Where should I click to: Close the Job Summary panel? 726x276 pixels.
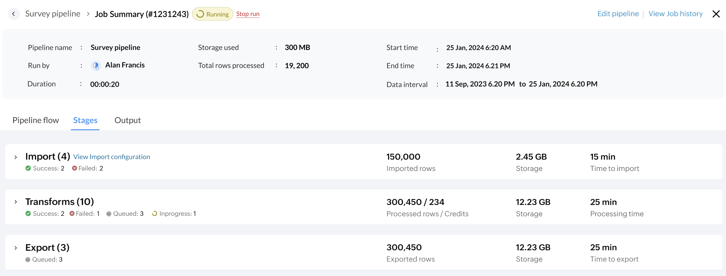pyautogui.click(x=716, y=14)
